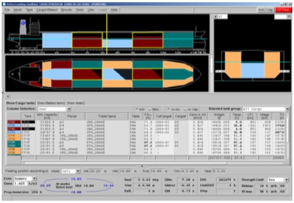Click the red Offline status button
The height and width of the screenshot is (203, 294).
283,9
